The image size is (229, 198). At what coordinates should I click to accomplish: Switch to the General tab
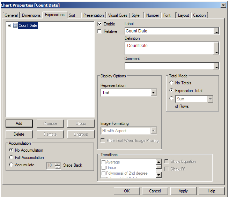(x=11, y=15)
